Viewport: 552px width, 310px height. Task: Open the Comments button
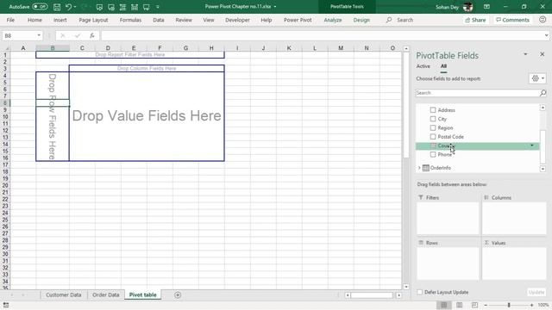point(512,20)
